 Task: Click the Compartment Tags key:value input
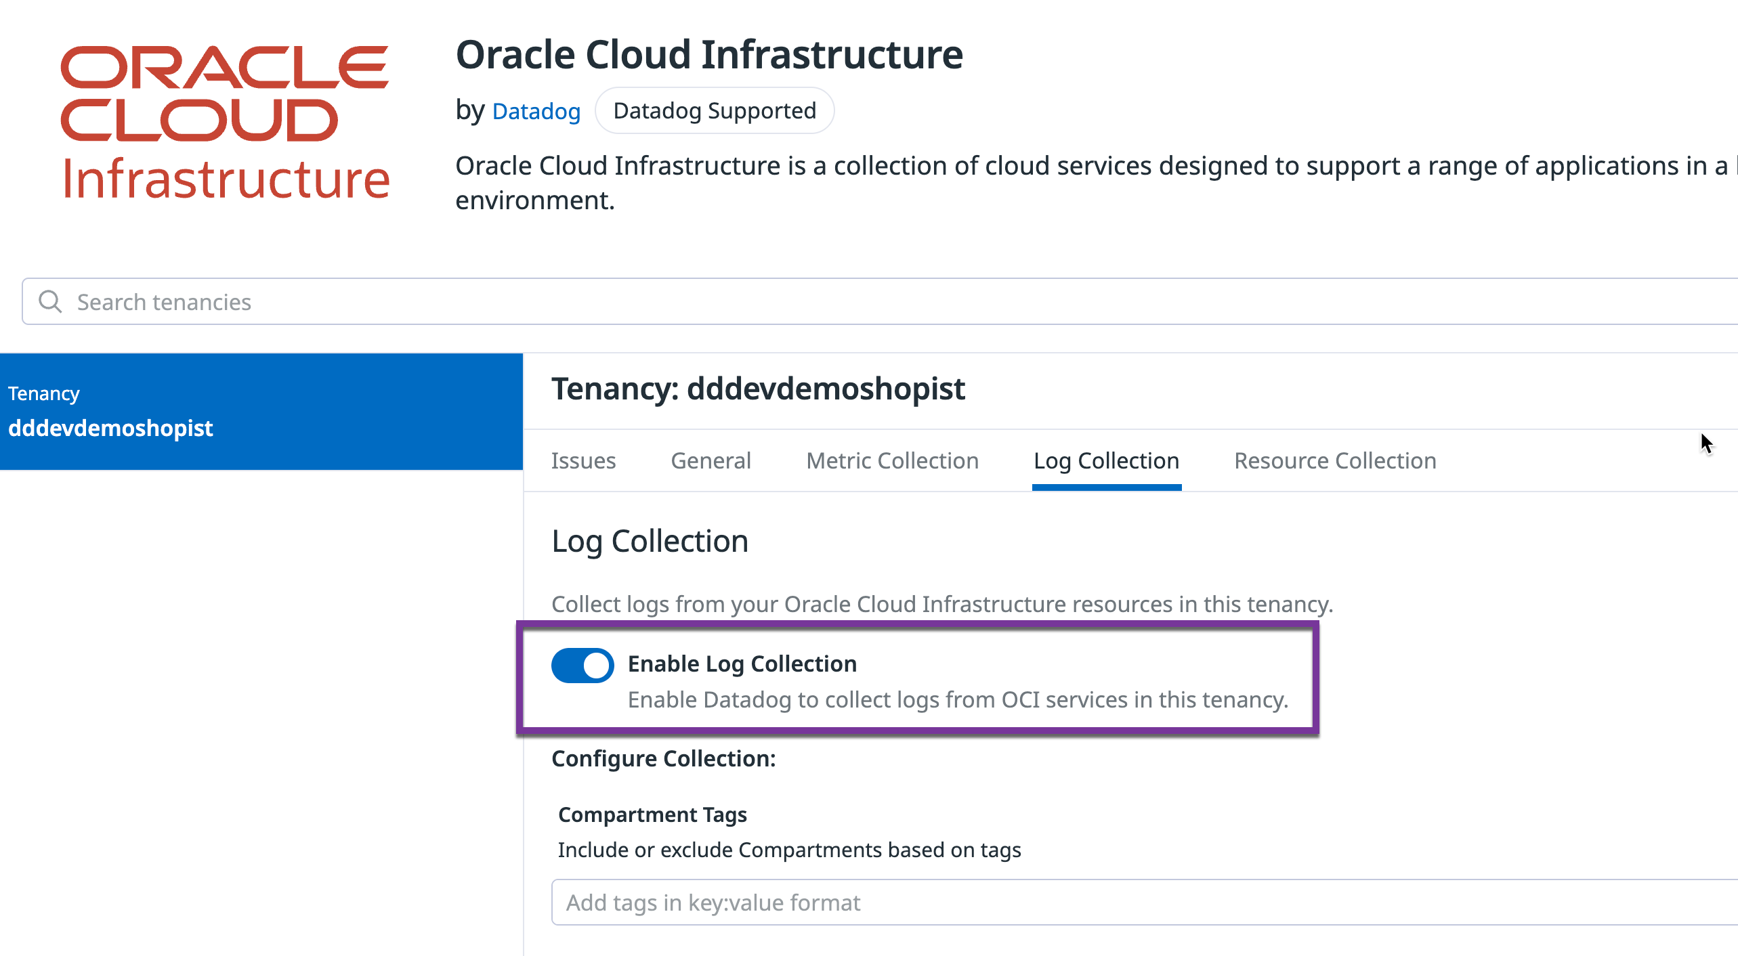1084,903
